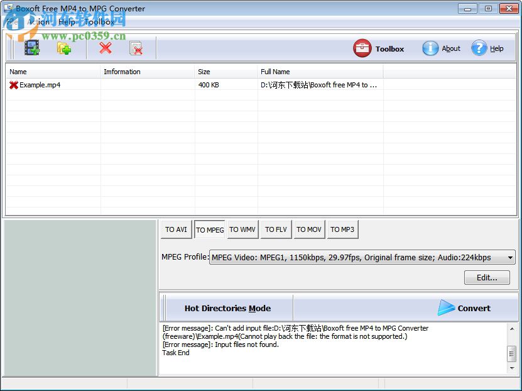522x391 pixels.
Task: Switch to the TO AVI tab
Action: click(176, 229)
